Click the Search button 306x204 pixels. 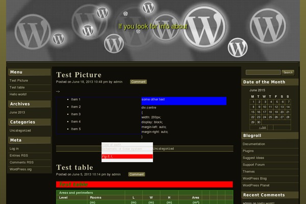288,72
